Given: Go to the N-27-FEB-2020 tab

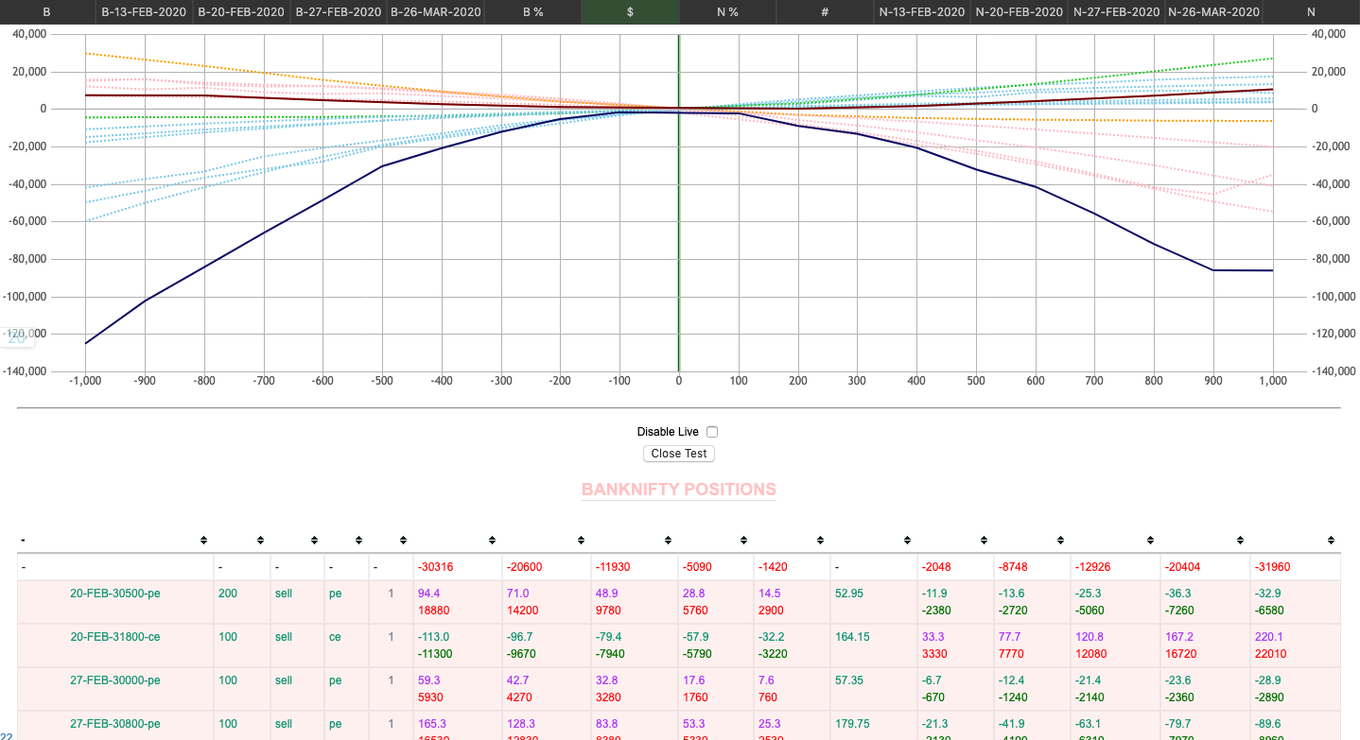Looking at the screenshot, I should click(1116, 12).
